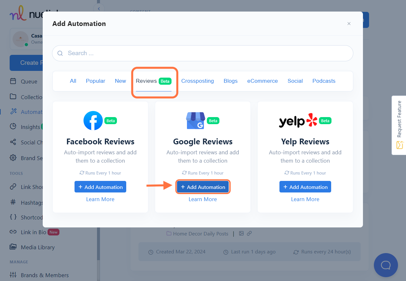Screen dimensions: 406x281
Task: Open the Link in Bio icon
Action: tap(13, 232)
